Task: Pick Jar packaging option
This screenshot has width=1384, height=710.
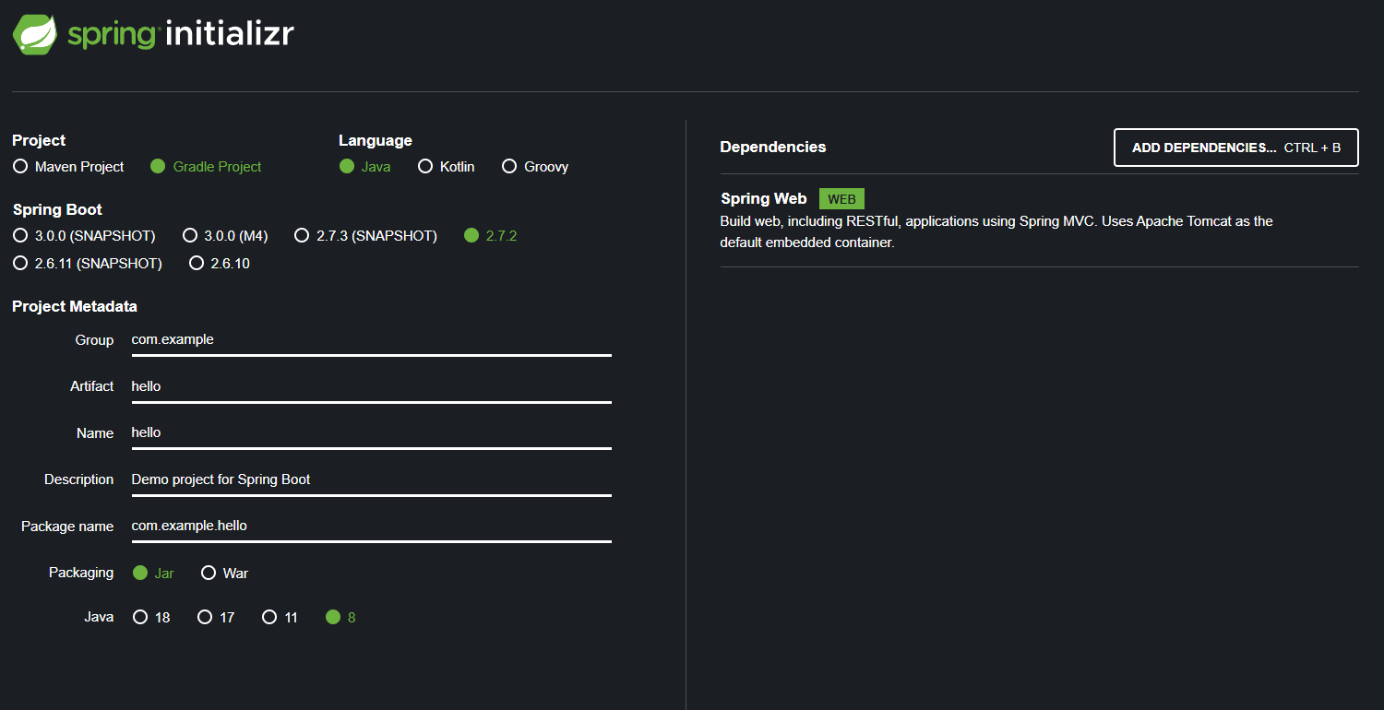Action: tap(153, 574)
